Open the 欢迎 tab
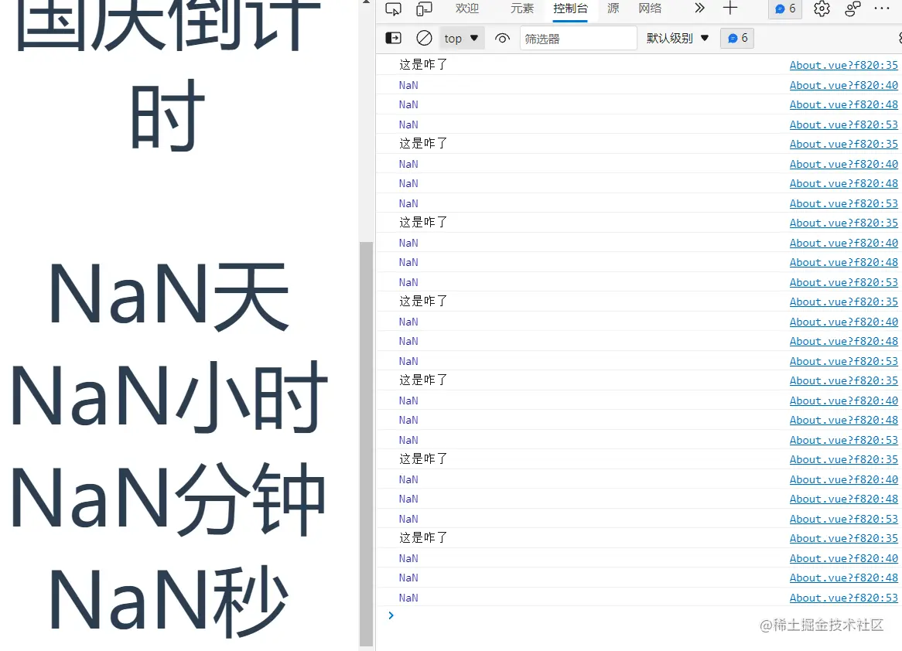This screenshot has height=651, width=902. (466, 9)
